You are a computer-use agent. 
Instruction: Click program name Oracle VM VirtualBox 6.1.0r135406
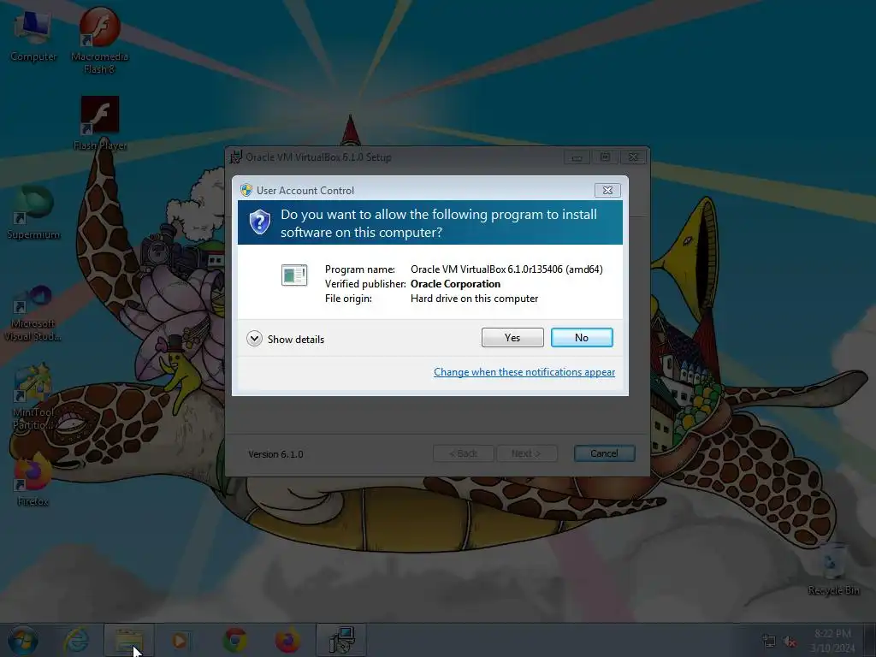[506, 269]
